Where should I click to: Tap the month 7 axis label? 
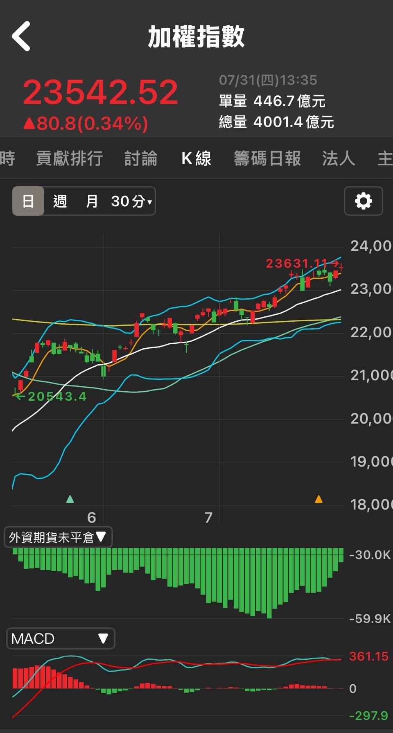[208, 517]
